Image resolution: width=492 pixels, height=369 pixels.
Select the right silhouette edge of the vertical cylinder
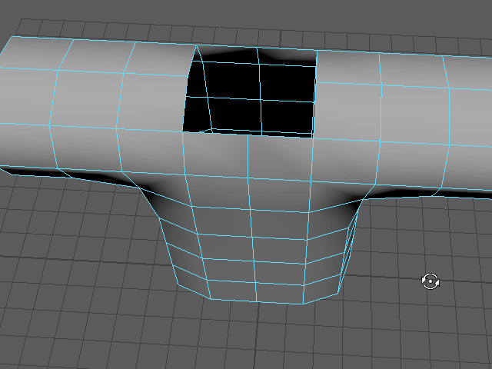[x=351, y=246]
